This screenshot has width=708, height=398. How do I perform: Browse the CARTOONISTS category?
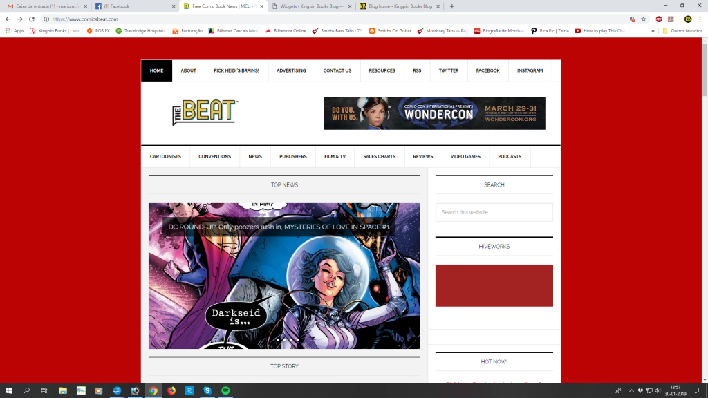(x=165, y=157)
